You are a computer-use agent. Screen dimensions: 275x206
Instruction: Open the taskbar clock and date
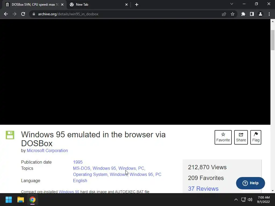(x=263, y=200)
